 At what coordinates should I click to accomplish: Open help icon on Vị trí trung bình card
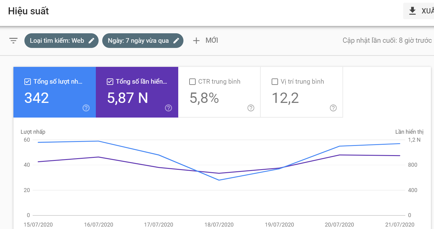click(333, 108)
